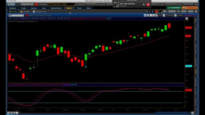Click the print icon in the toolbar
The height and width of the screenshot is (115, 205).
pyautogui.click(x=178, y=11)
